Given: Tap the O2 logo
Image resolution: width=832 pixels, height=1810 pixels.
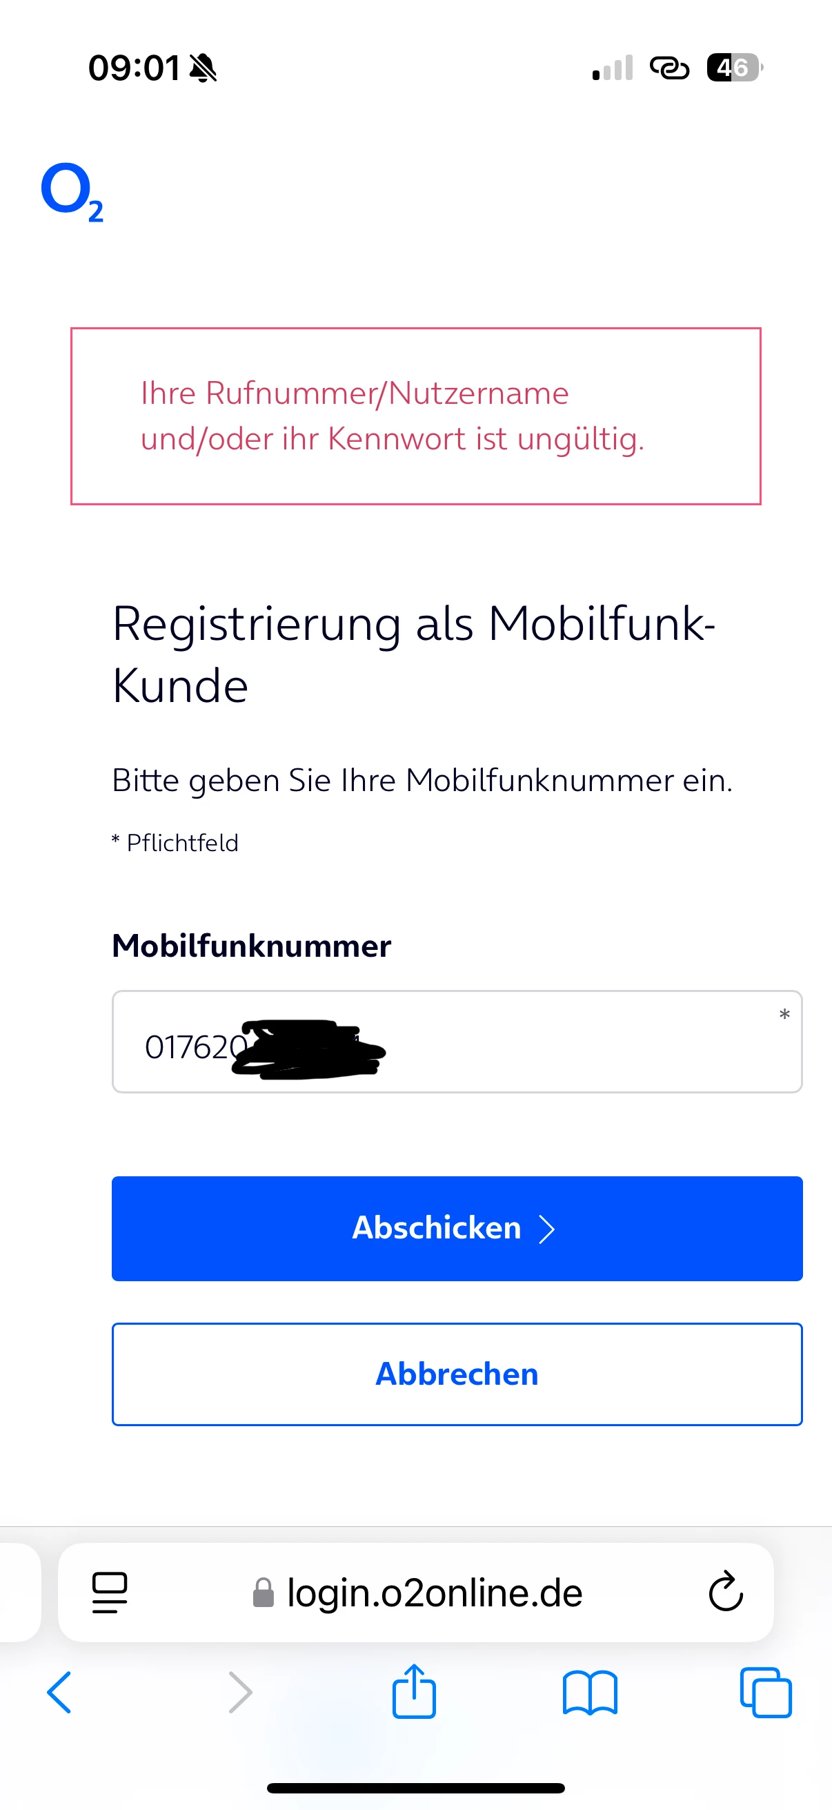Looking at the screenshot, I should coord(71,191).
